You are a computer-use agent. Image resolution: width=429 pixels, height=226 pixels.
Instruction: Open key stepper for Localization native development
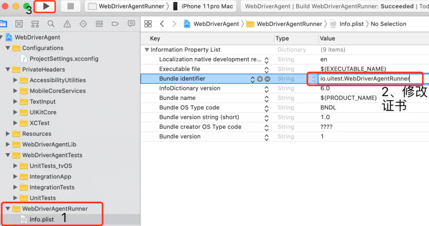[266, 60]
